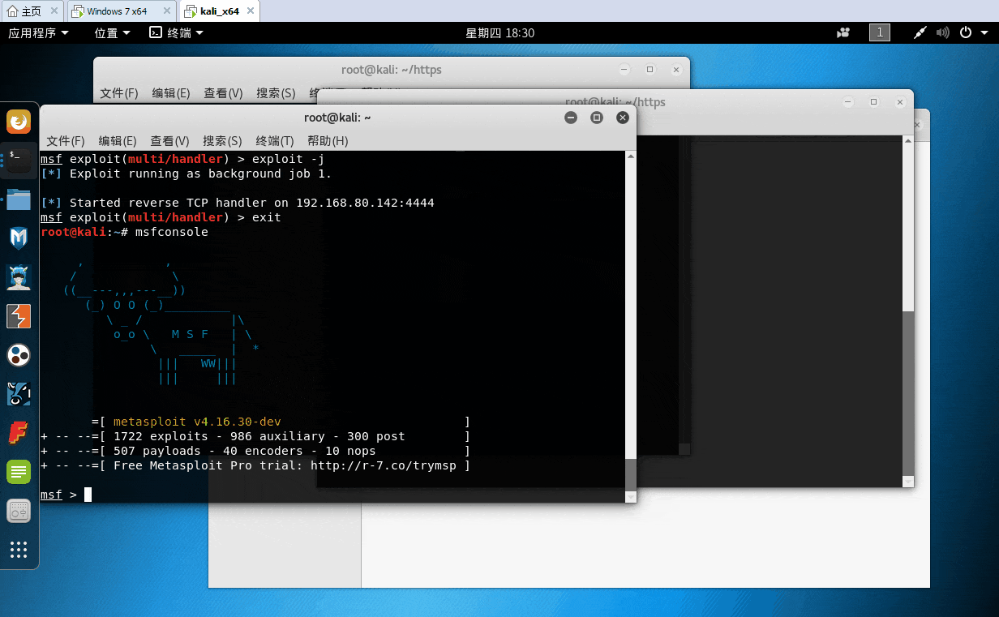Minimize the rearmost root@kali: ~/https window
Image resolution: width=999 pixels, height=617 pixels.
click(624, 70)
